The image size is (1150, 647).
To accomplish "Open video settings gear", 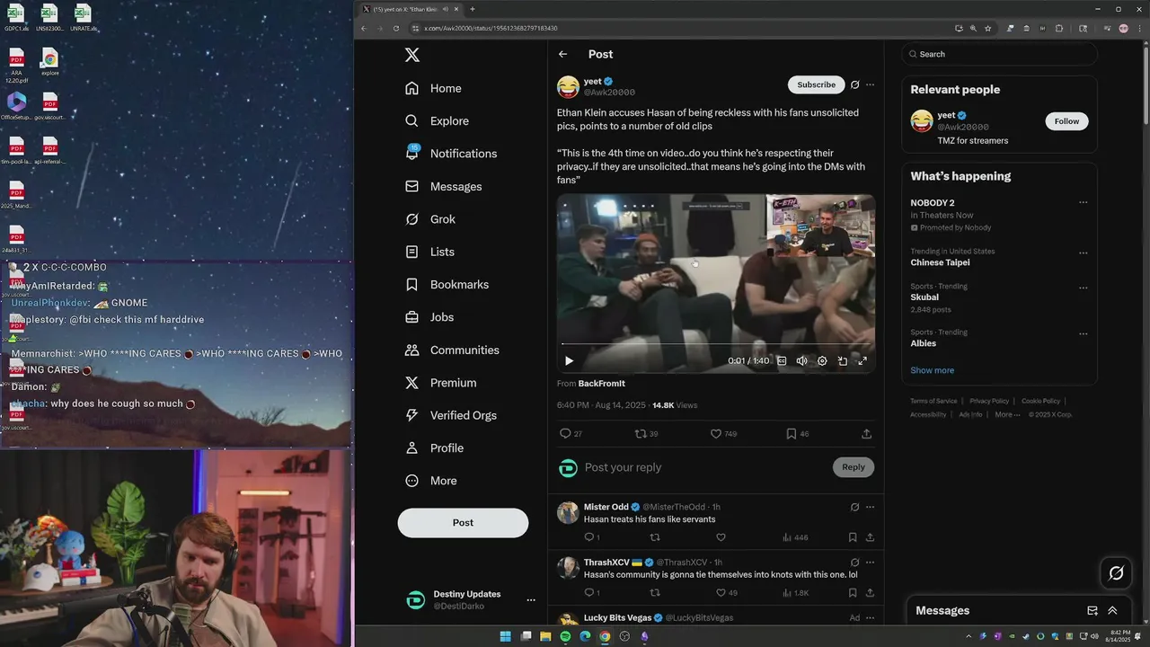I will pyautogui.click(x=822, y=361).
